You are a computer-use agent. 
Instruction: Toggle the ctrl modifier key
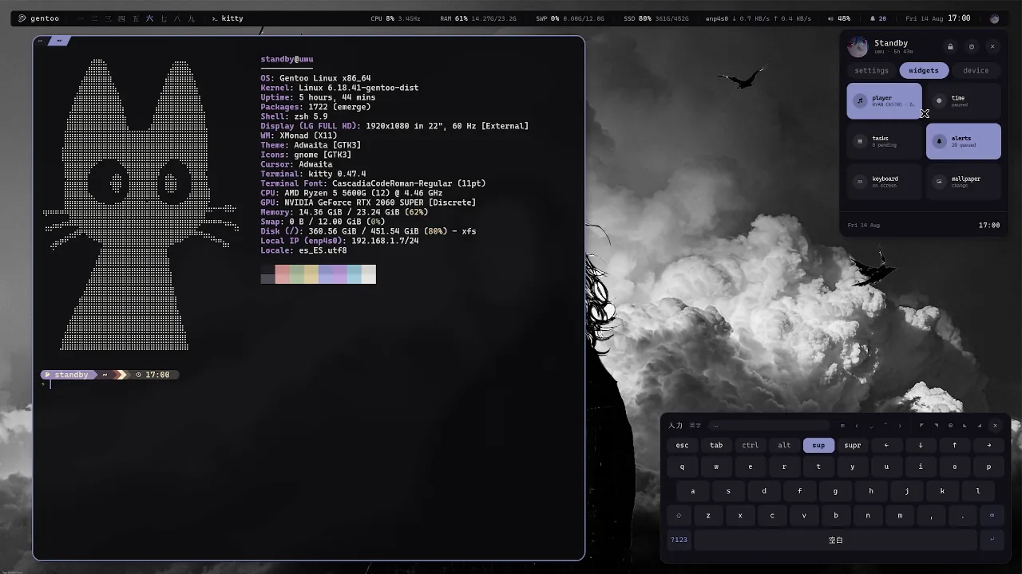(x=751, y=446)
